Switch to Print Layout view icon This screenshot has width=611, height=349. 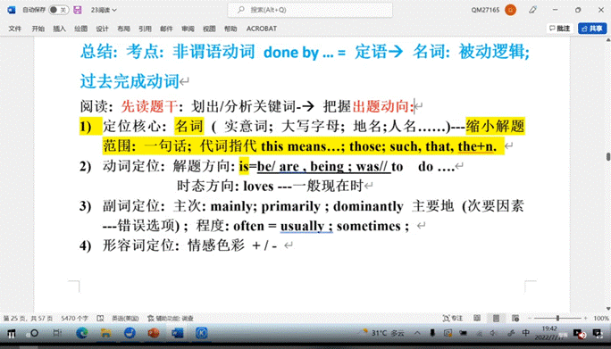pyautogui.click(x=496, y=319)
